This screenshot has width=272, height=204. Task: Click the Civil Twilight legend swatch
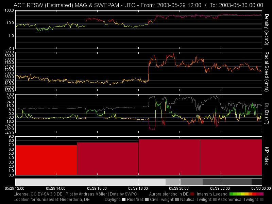pyautogui.click(x=177, y=200)
